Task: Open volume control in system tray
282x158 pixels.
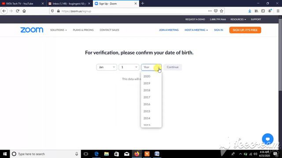Action: click(255, 154)
